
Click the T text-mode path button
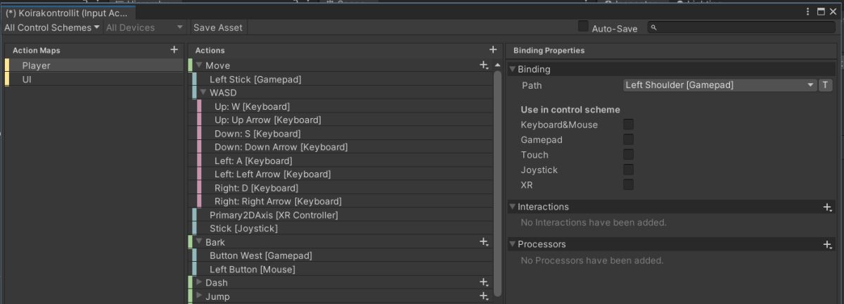[826, 85]
